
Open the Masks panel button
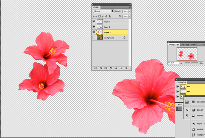(197, 129)
